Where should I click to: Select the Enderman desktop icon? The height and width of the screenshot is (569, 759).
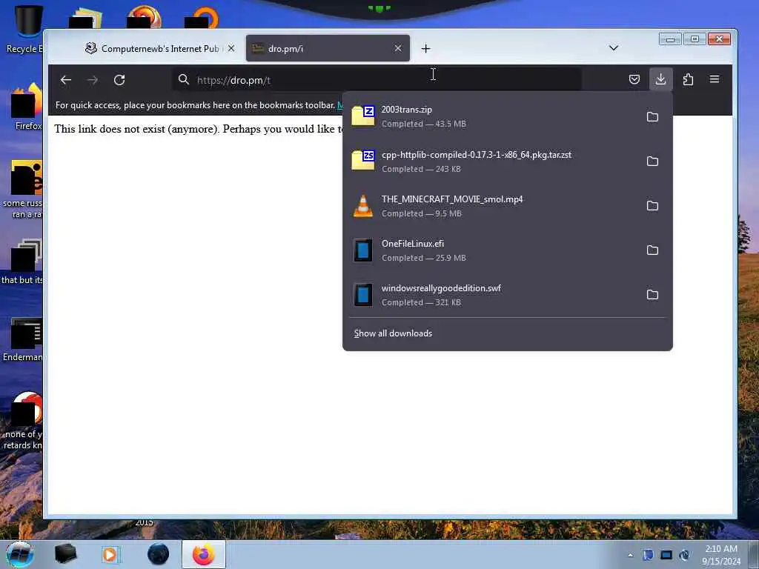point(24,339)
